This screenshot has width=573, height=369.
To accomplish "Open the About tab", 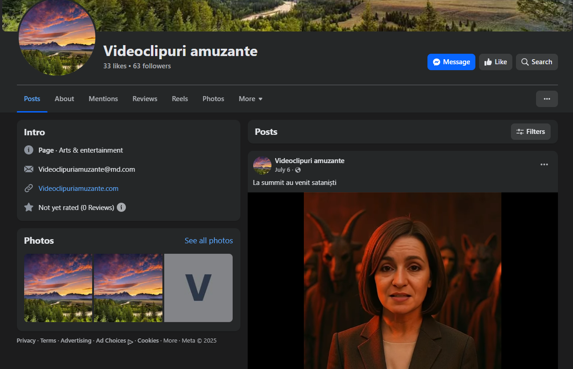I will 64,99.
